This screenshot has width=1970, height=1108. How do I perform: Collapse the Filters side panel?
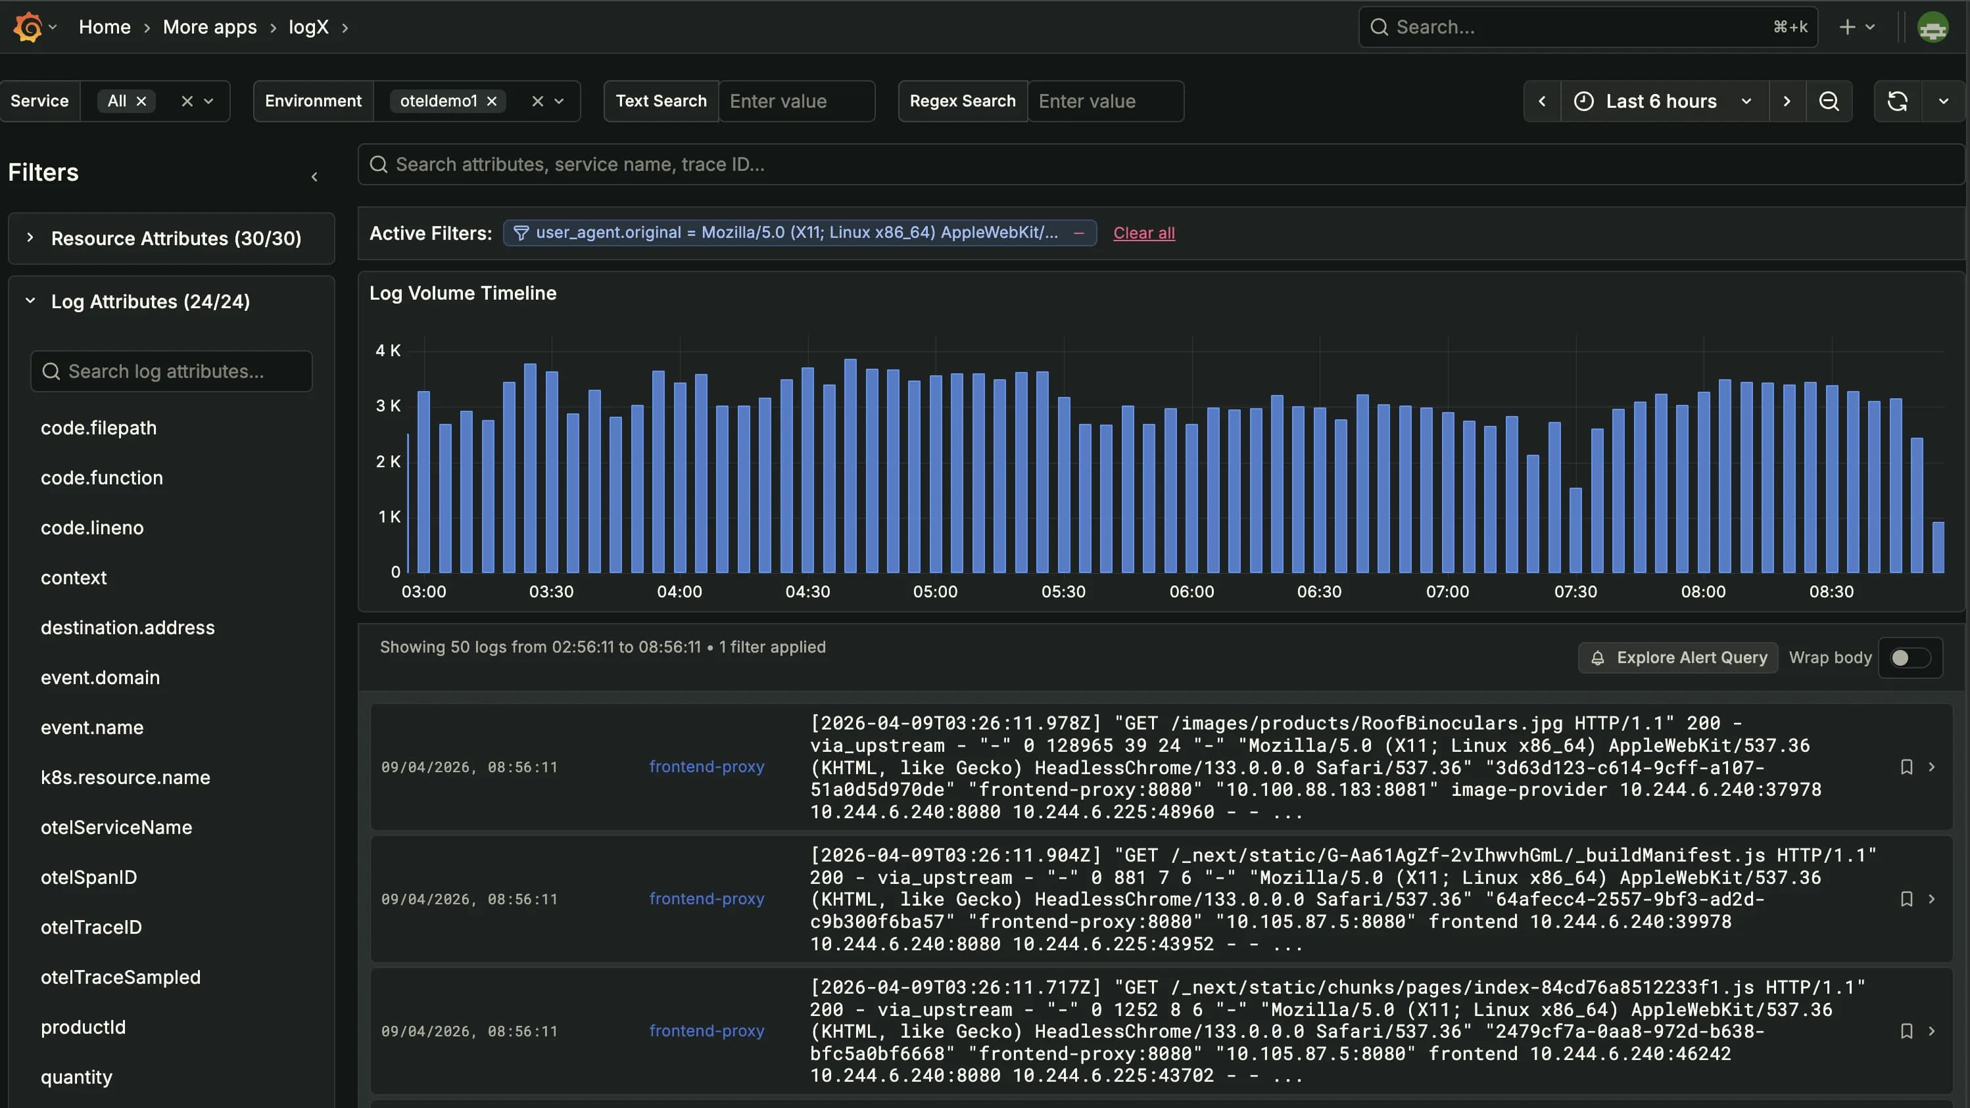click(x=314, y=177)
